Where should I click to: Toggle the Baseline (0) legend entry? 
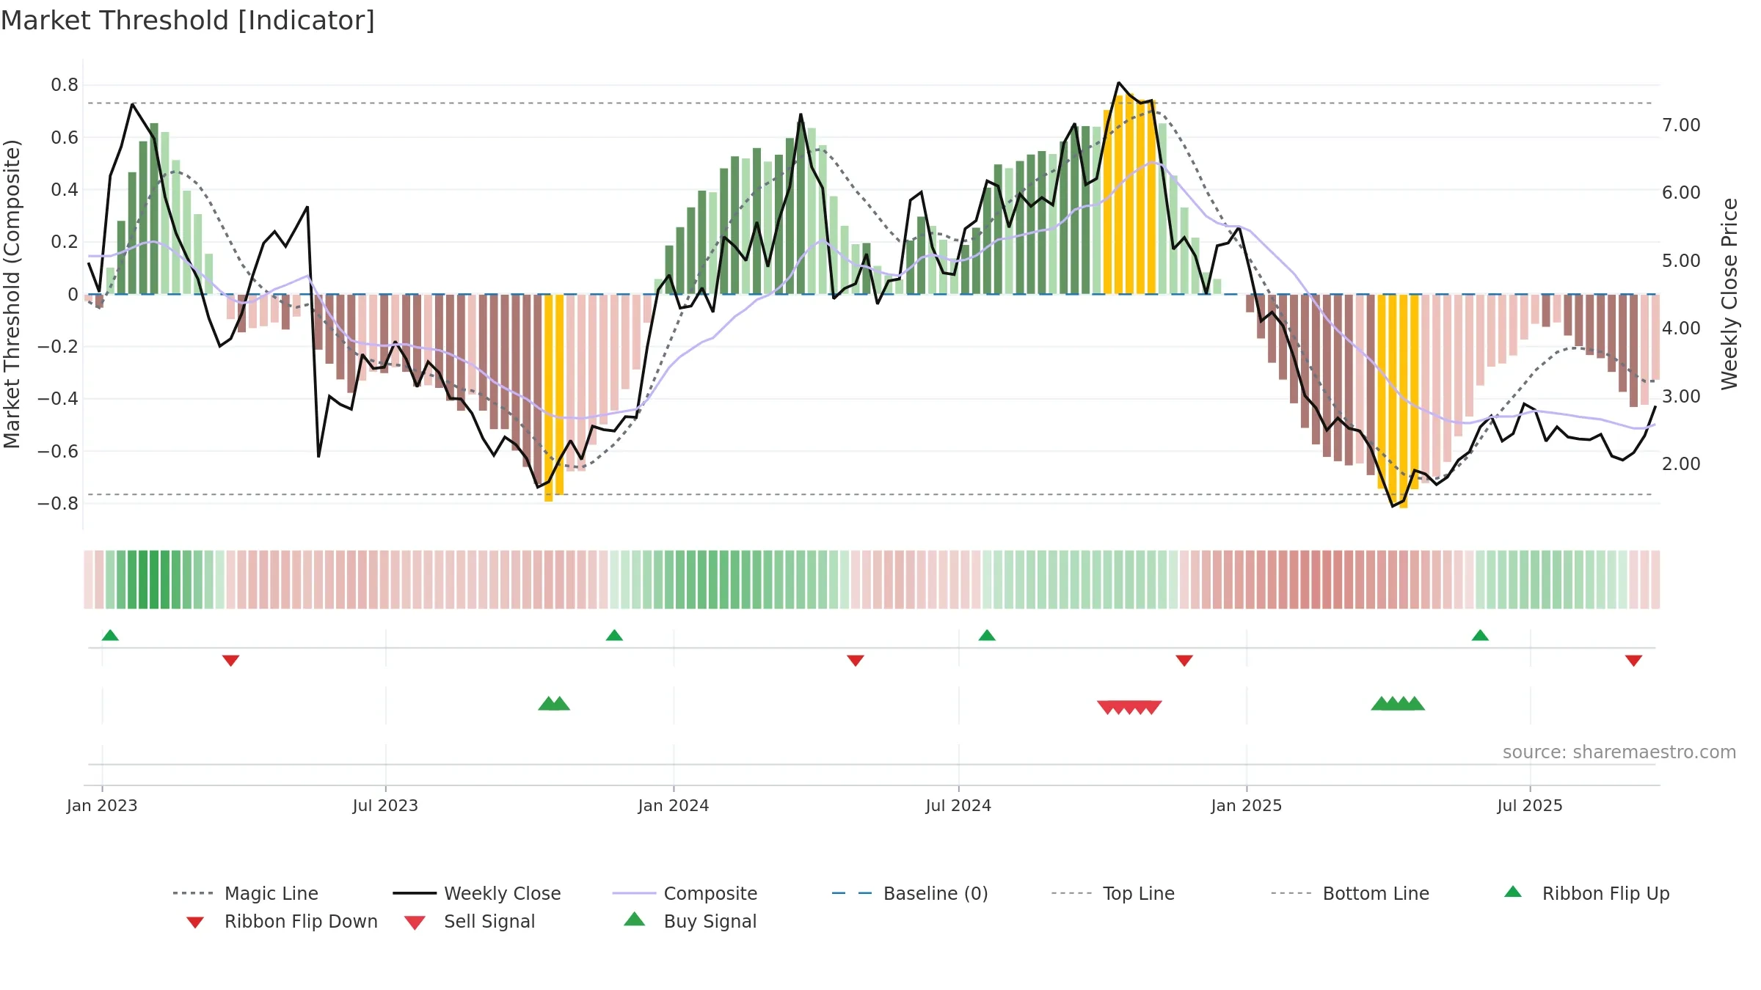(x=910, y=893)
